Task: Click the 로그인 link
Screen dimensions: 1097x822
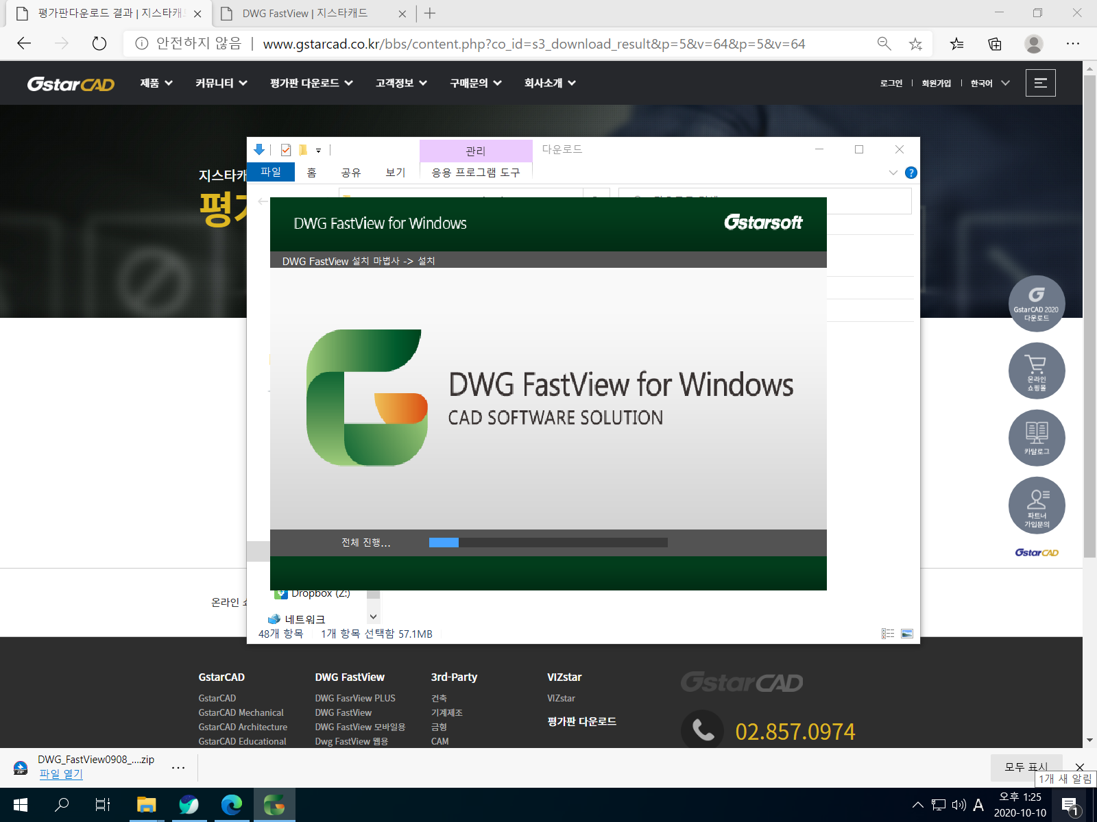Action: coord(891,83)
